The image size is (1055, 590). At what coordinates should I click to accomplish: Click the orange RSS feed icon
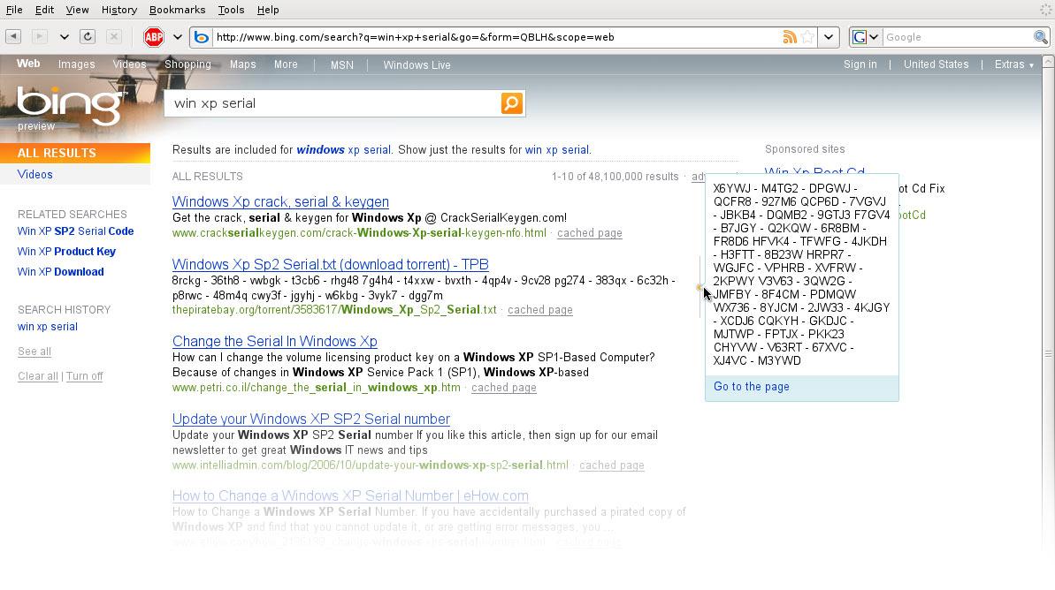[789, 37]
